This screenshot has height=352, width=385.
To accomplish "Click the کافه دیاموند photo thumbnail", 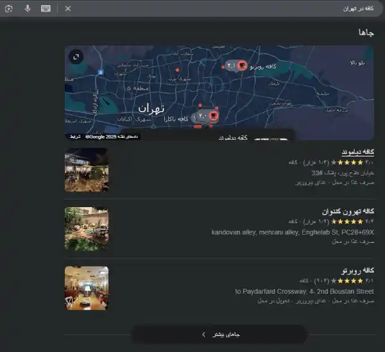I will [87, 170].
